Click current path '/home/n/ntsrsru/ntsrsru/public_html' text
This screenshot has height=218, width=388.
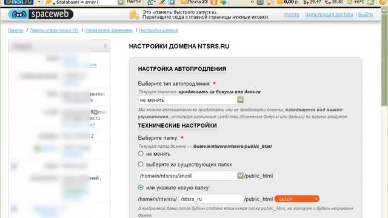[232, 147]
